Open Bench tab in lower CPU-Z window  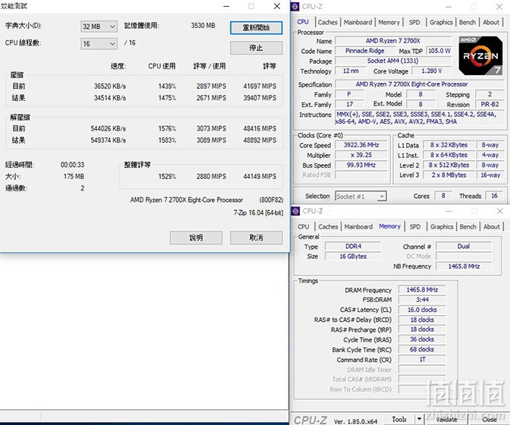pos(468,227)
